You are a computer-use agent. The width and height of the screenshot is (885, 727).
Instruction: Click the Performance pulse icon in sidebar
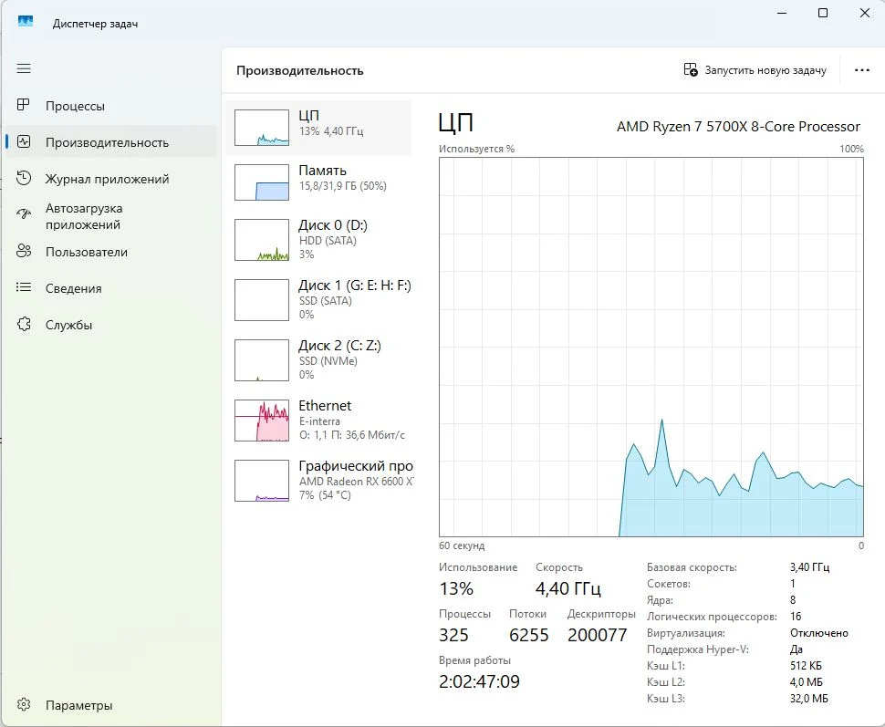(x=24, y=141)
